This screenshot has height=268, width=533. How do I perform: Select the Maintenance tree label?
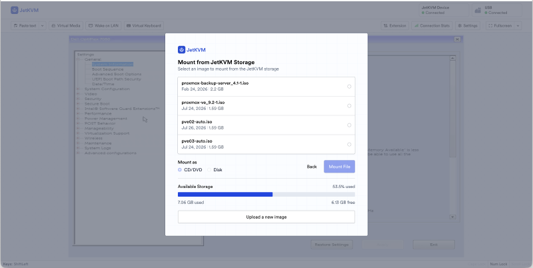(98, 143)
